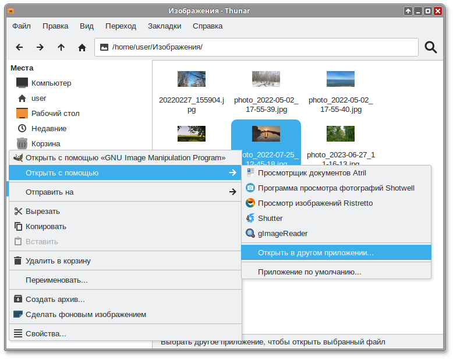Image resolution: width=453 pixels, height=359 pixels.
Task: Select the gImageReader submenu entry
Action: [x=336, y=233]
